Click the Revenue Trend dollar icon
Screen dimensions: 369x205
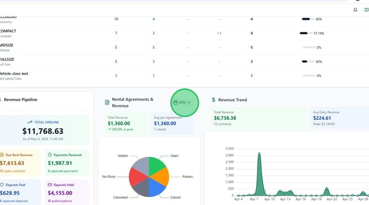(214, 99)
